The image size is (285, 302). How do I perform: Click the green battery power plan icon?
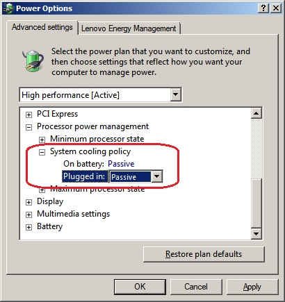(x=33, y=60)
